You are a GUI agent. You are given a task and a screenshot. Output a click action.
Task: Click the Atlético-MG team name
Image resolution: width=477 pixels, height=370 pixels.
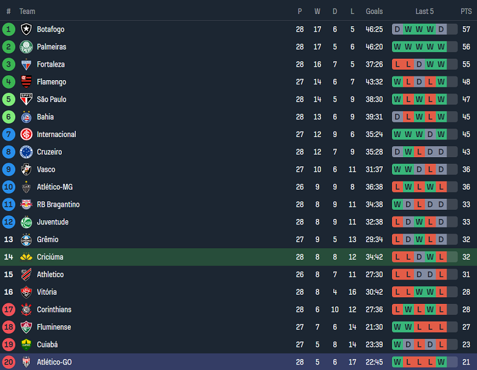[x=55, y=187]
